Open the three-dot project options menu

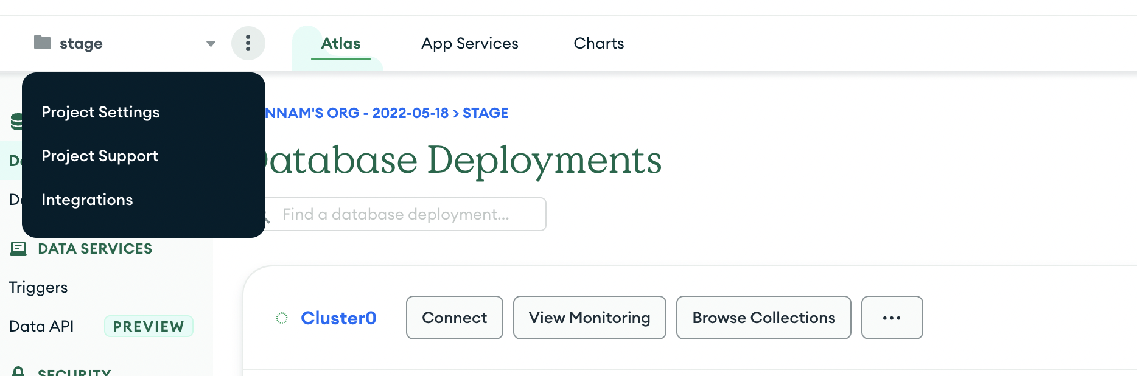click(x=248, y=43)
